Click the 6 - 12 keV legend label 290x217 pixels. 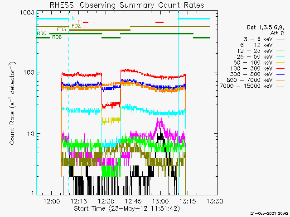[x=256, y=45]
